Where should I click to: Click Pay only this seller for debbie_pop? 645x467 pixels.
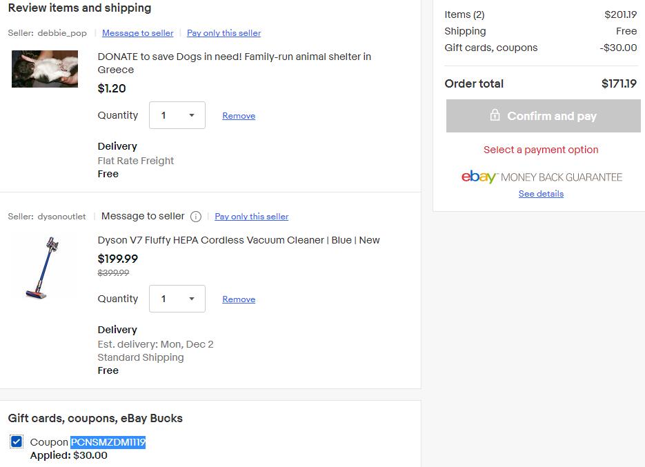point(224,33)
